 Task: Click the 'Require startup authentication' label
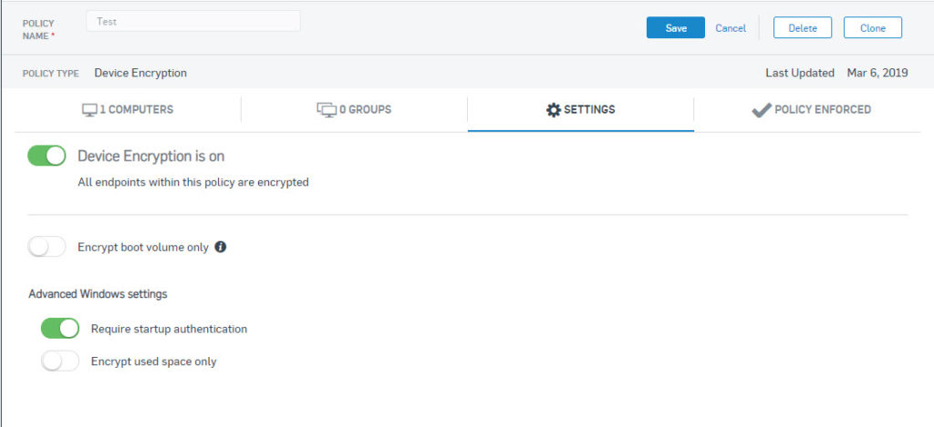click(169, 329)
